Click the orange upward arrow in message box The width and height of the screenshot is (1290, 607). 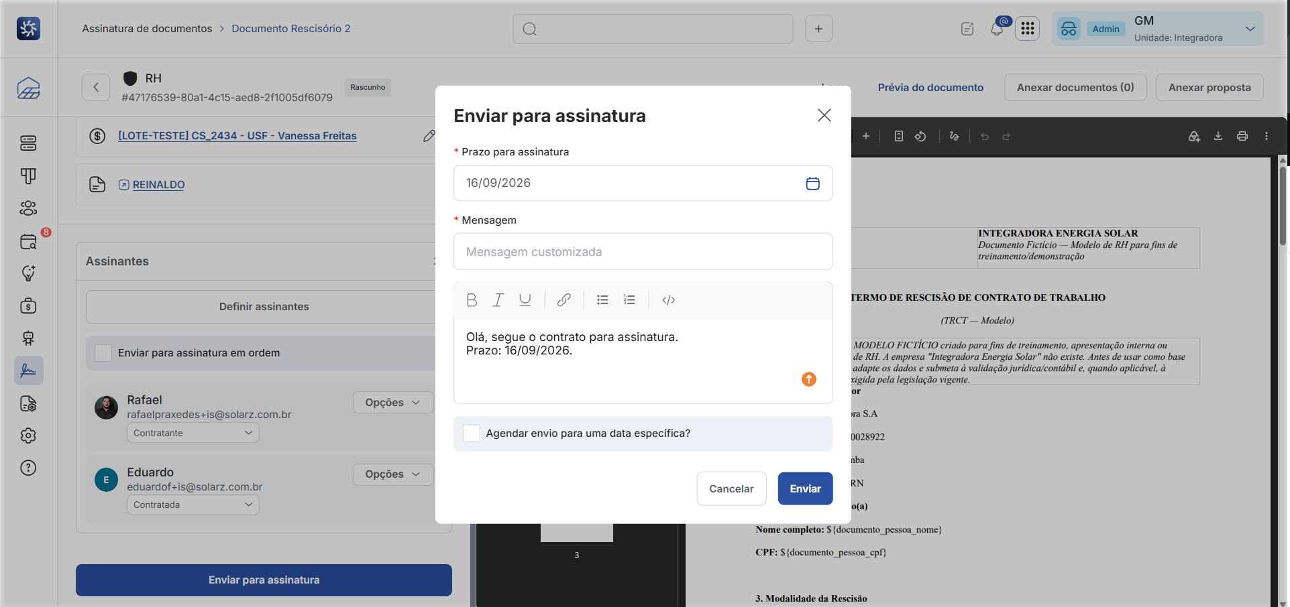(x=809, y=379)
